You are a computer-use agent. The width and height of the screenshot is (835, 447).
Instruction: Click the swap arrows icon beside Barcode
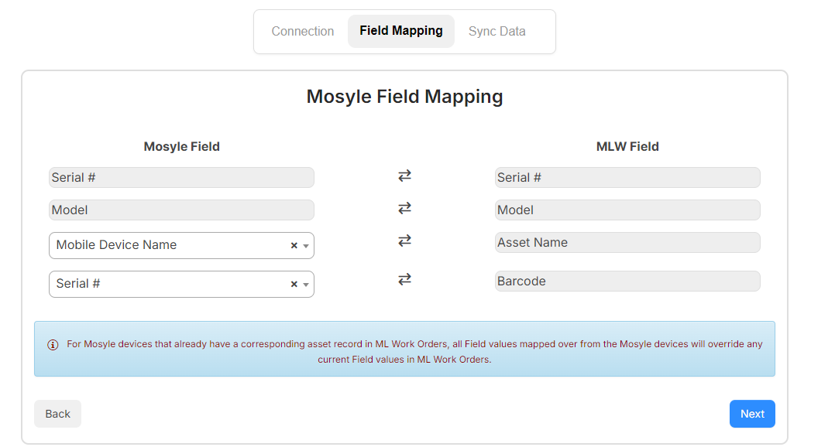pos(404,279)
